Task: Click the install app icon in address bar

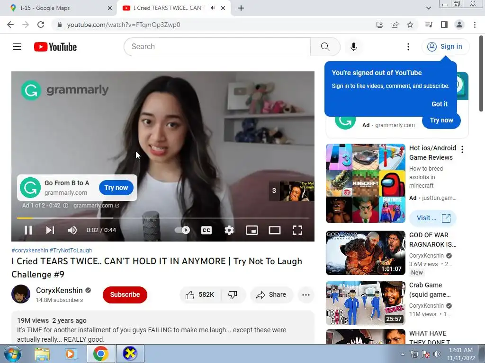Action: coord(380,25)
